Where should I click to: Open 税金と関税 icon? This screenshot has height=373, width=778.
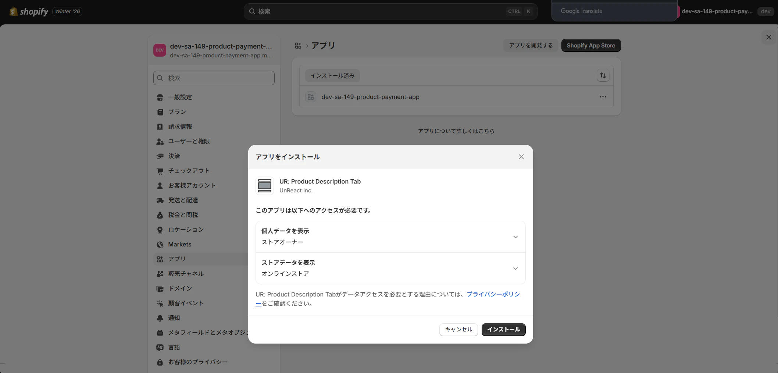pyautogui.click(x=160, y=215)
